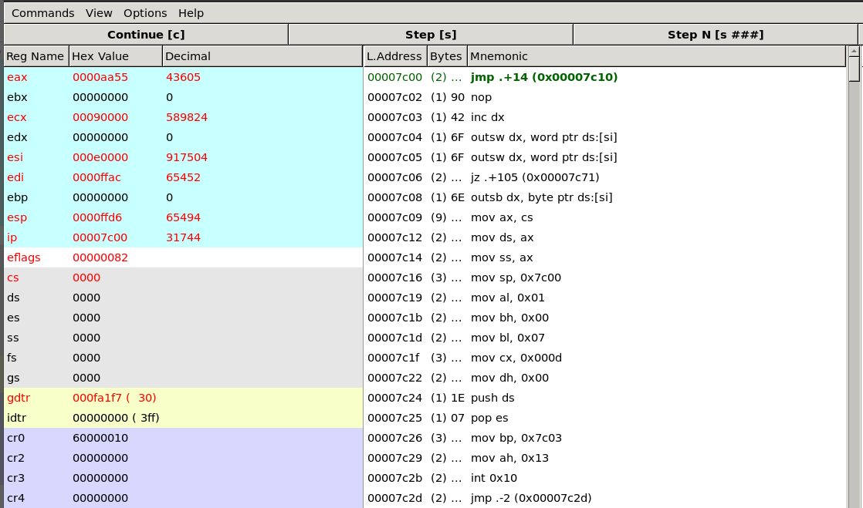Click the Step N [s ###] button
Image resolution: width=863 pixels, height=508 pixels.
pyautogui.click(x=716, y=35)
